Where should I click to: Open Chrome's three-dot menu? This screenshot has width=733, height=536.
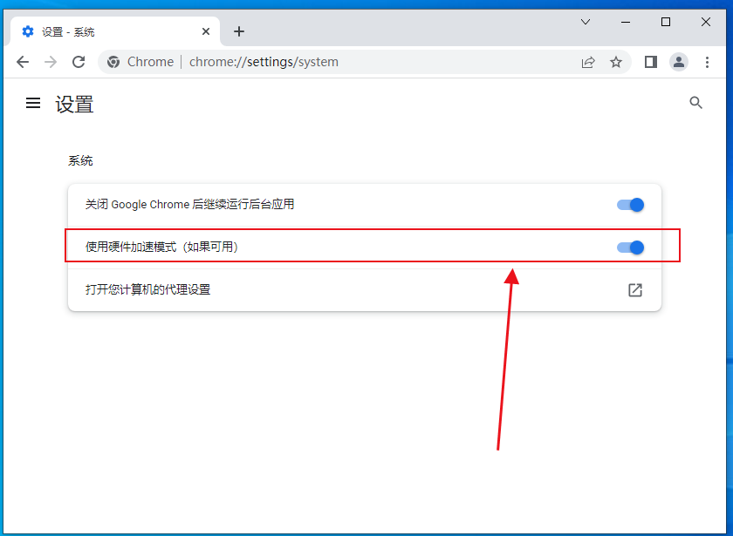click(708, 62)
